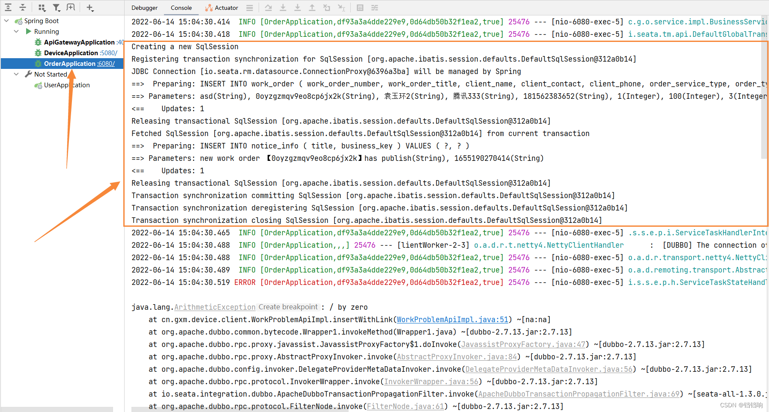Click the 'Fetched SqlSession' log line

click(x=361, y=133)
